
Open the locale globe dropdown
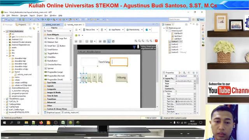148,30
